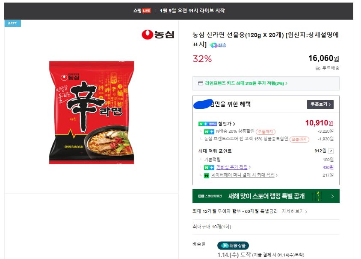Click the 무료배송 truck icon
Image resolution: width=361 pixels, height=259 pixels.
tap(318, 68)
